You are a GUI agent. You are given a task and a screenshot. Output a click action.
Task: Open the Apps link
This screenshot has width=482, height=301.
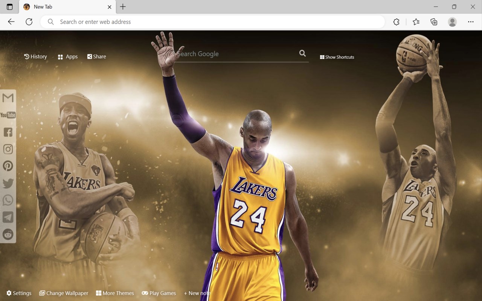[68, 57]
